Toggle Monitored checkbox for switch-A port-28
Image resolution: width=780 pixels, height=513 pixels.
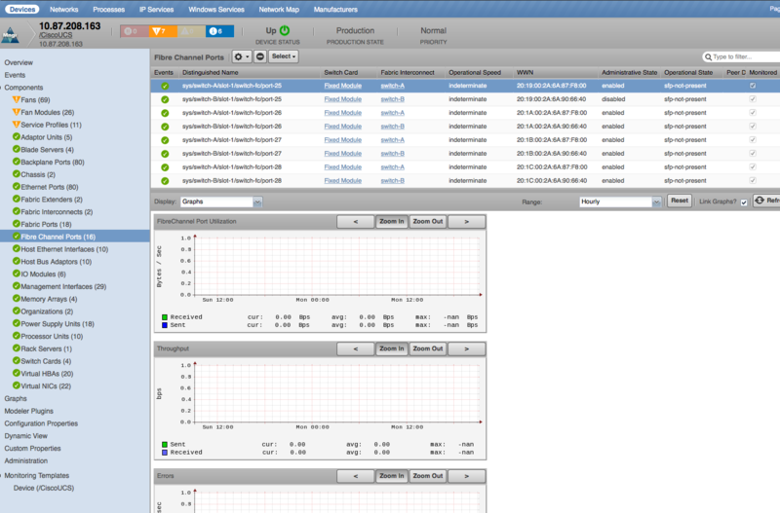click(753, 166)
